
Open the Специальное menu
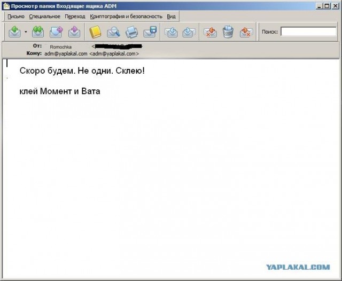pos(44,17)
